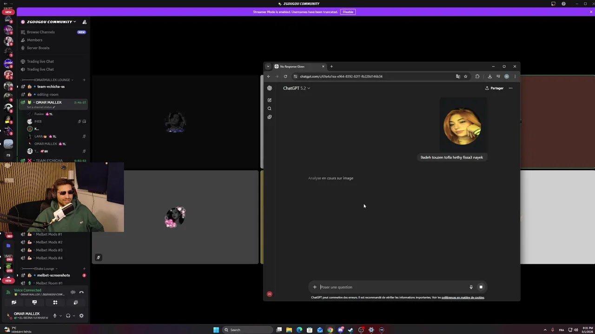595x334 pixels.
Task: Open Discord user settings gear
Action: (x=81, y=316)
